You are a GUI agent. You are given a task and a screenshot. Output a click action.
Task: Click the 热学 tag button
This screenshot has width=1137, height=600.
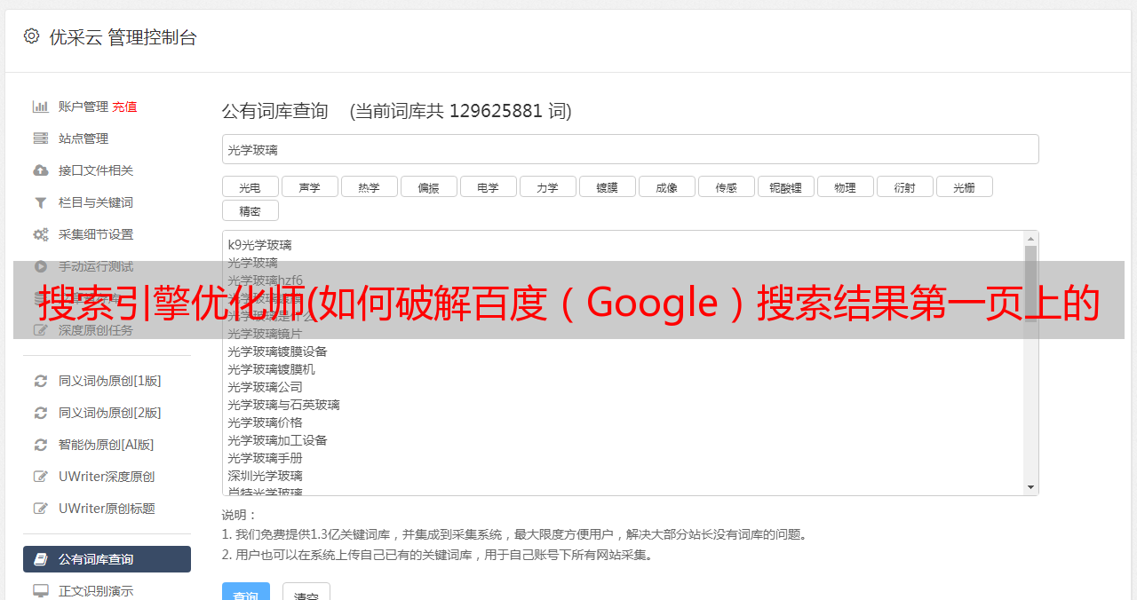tap(369, 186)
